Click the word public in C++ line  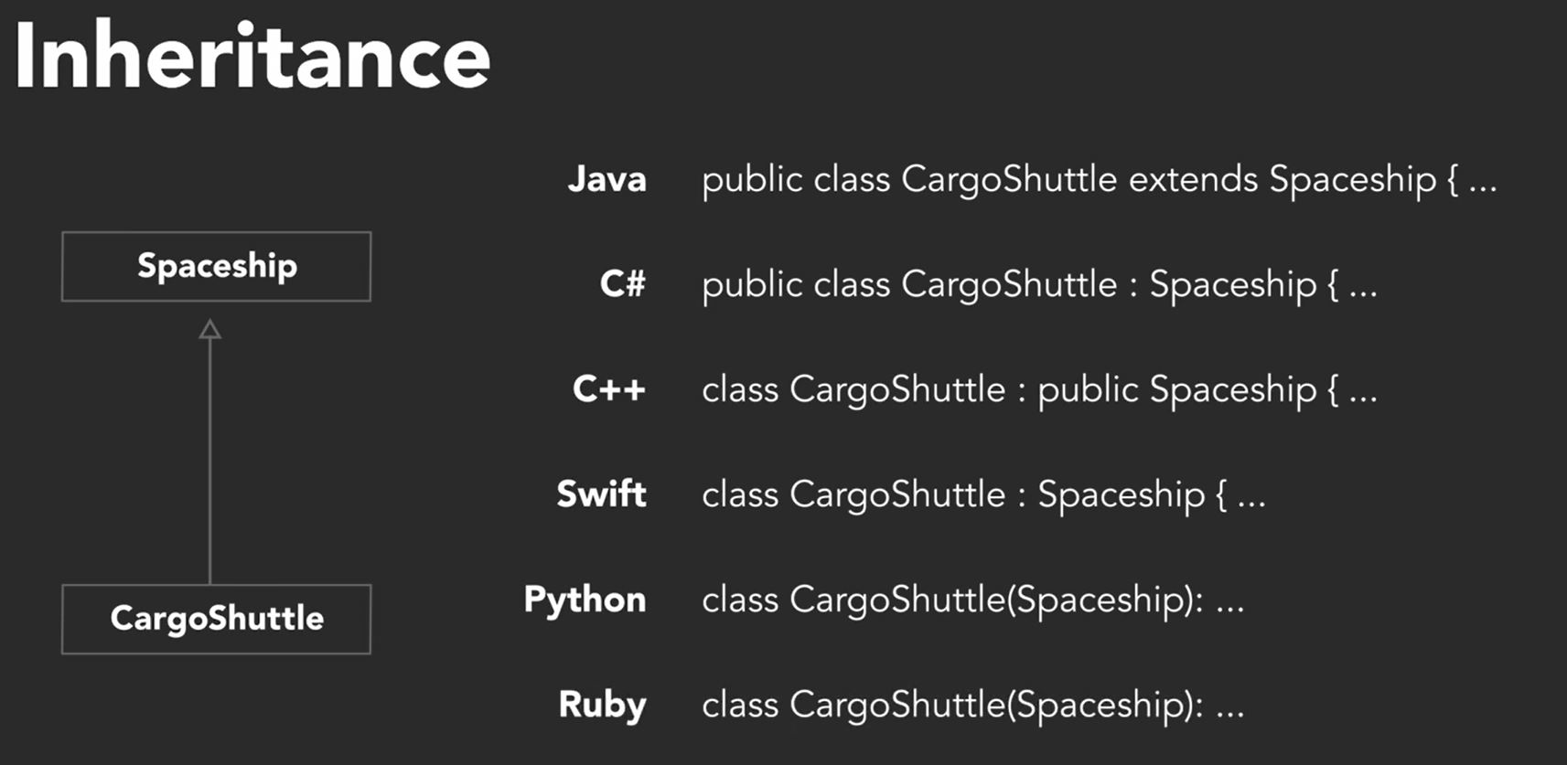1088,391
